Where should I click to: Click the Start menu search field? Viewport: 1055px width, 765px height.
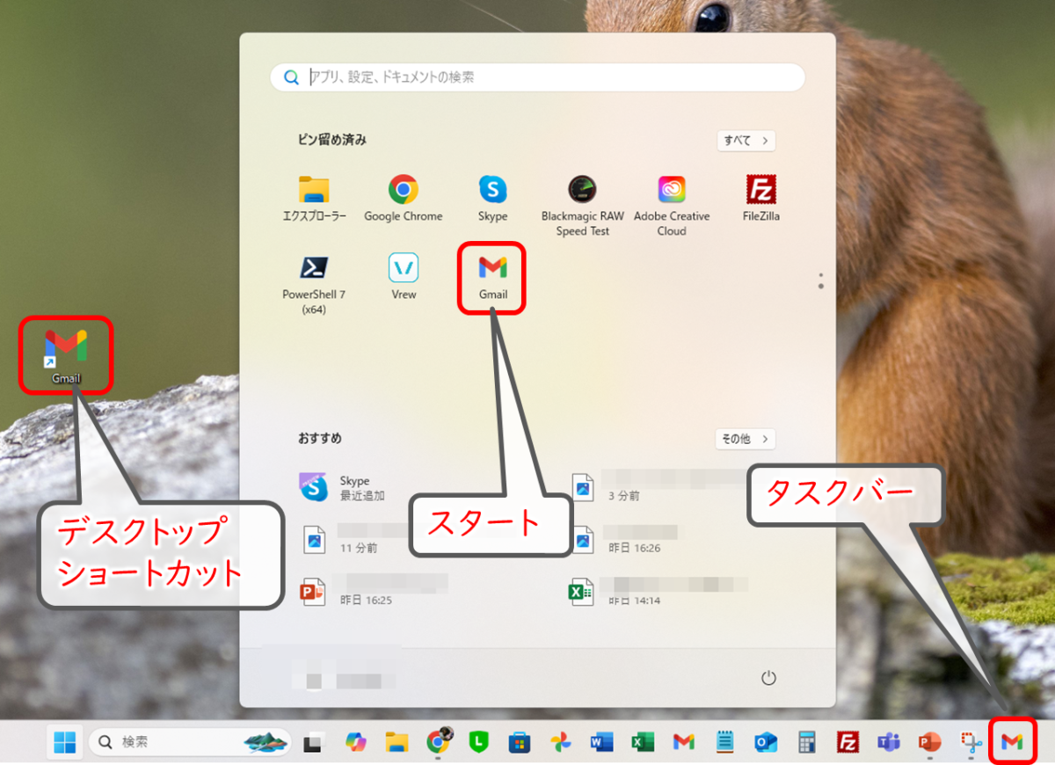point(545,77)
